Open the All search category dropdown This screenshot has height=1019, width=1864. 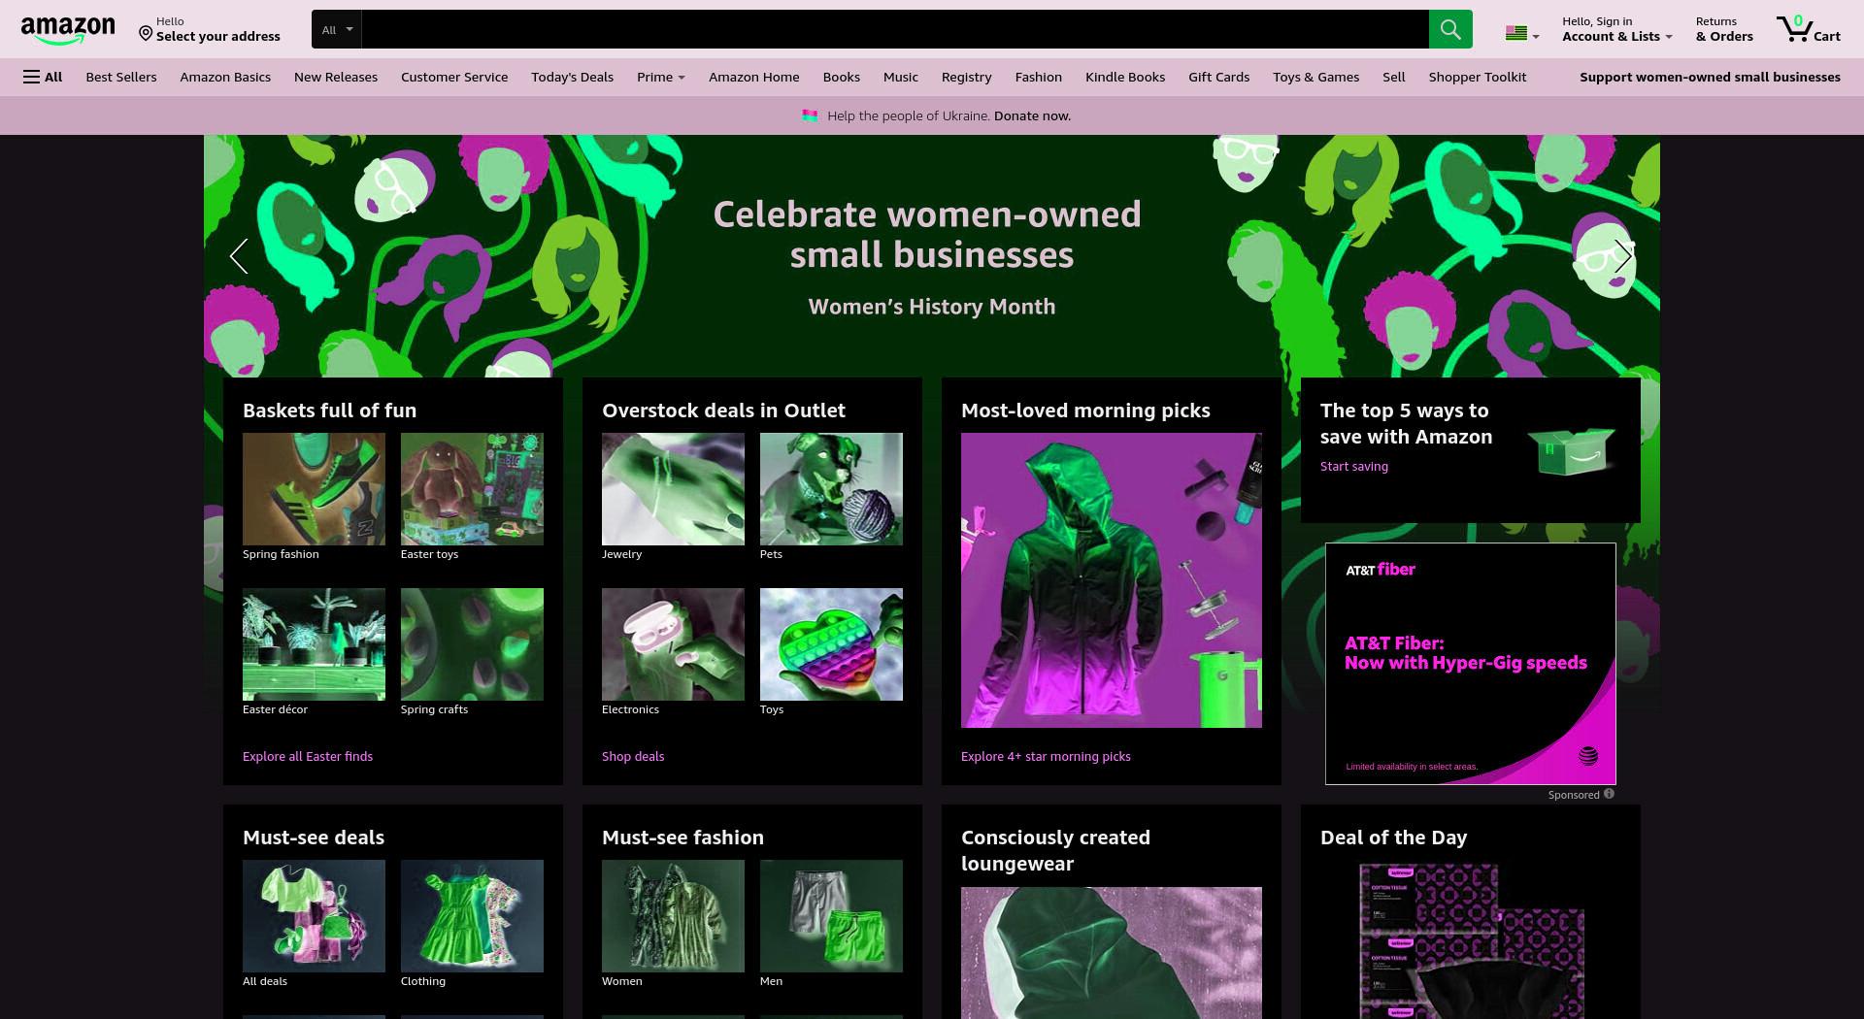pos(337,29)
